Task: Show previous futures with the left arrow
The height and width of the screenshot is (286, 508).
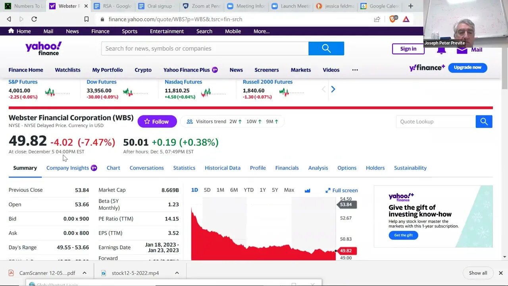Action: tap(323, 89)
